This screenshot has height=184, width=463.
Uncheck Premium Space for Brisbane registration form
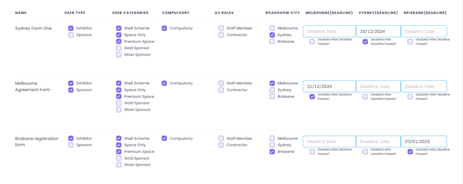pos(118,152)
